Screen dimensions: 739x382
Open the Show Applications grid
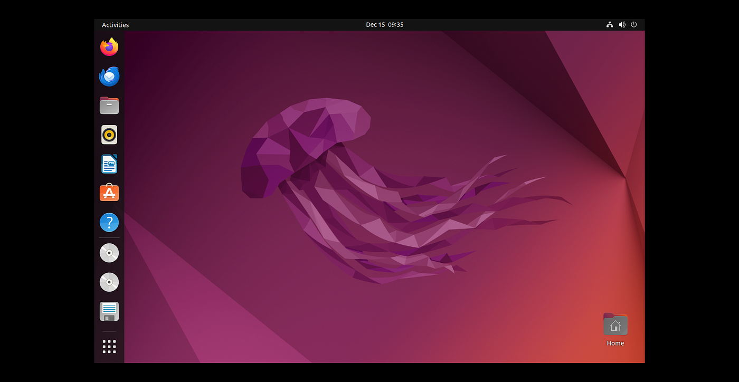[x=109, y=346]
